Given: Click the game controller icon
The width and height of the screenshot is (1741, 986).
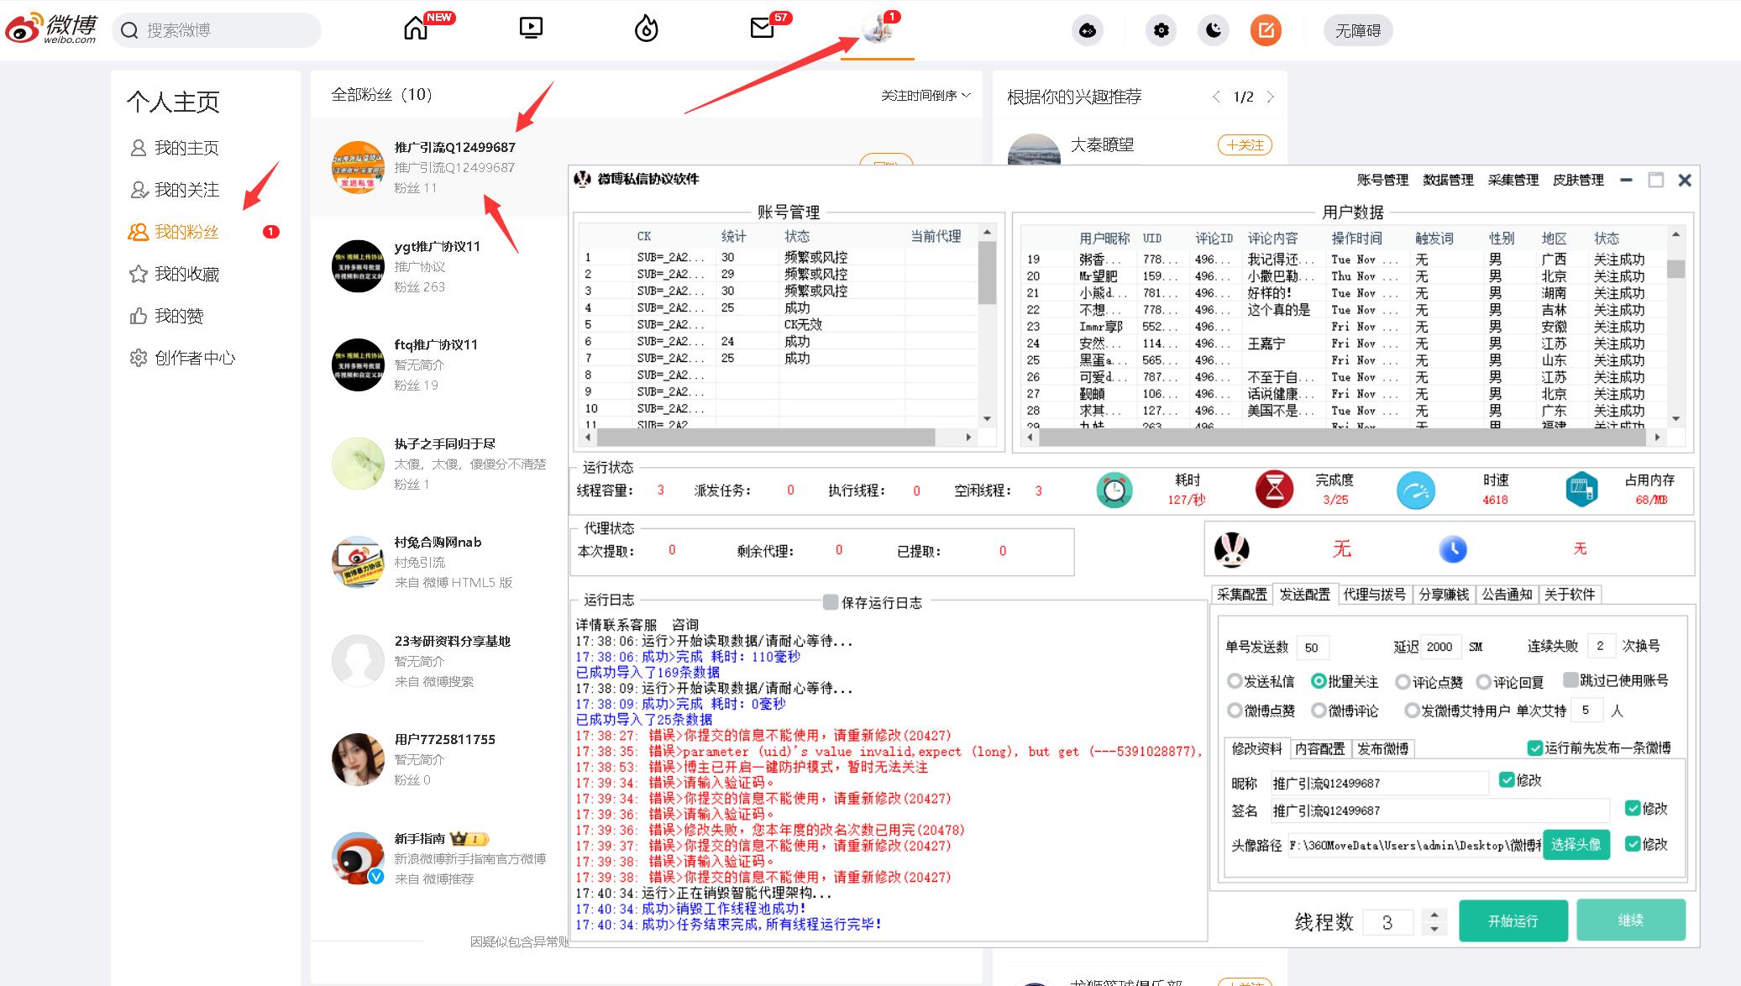Looking at the screenshot, I should [x=1087, y=31].
